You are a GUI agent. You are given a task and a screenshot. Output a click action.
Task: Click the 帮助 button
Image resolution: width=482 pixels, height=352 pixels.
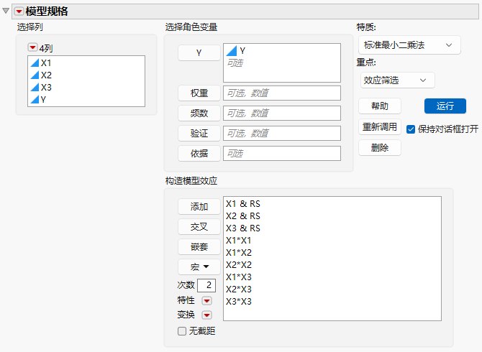380,106
